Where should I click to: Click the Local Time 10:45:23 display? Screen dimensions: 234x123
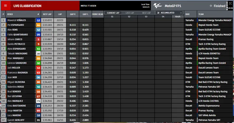coord(145,6)
